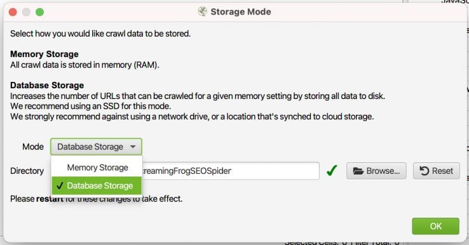Click the Screaming Frog logo in title bar

[203, 11]
